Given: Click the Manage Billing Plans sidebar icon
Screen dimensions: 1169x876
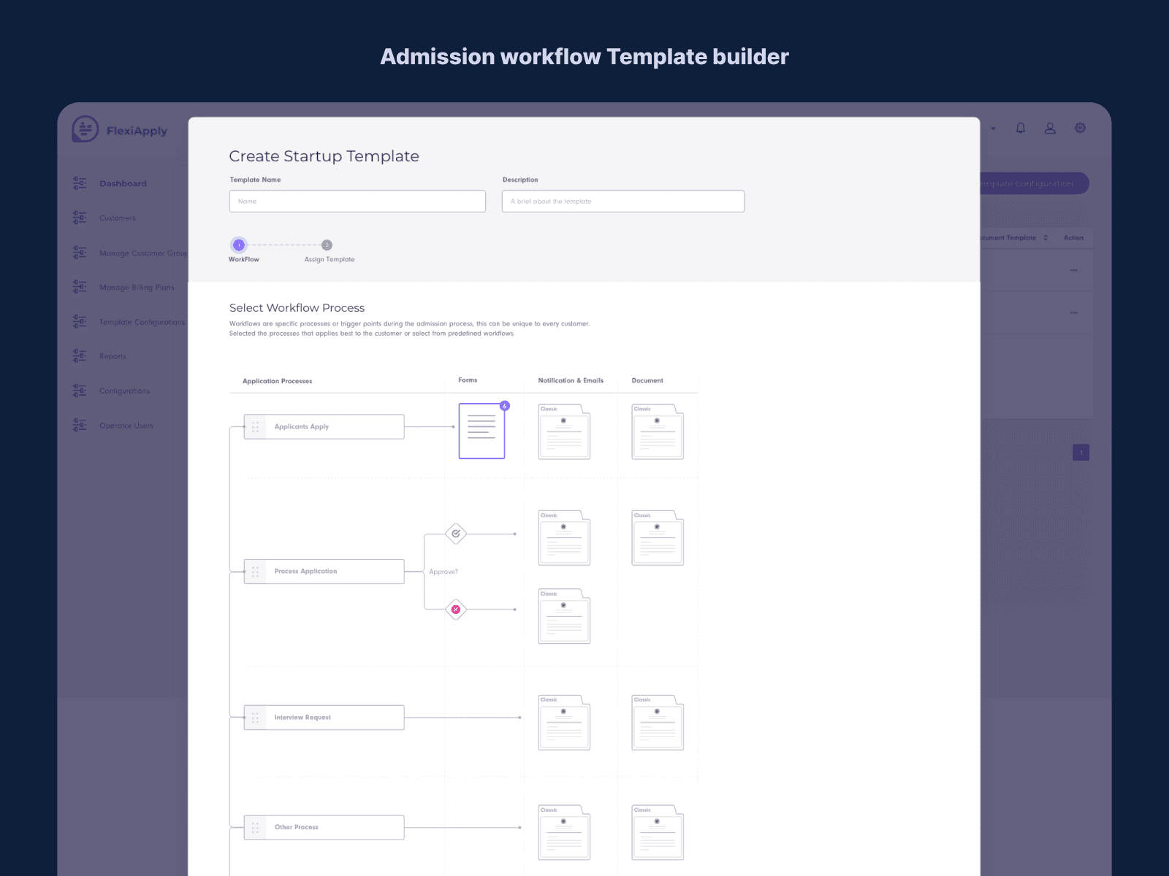Looking at the screenshot, I should (x=80, y=287).
